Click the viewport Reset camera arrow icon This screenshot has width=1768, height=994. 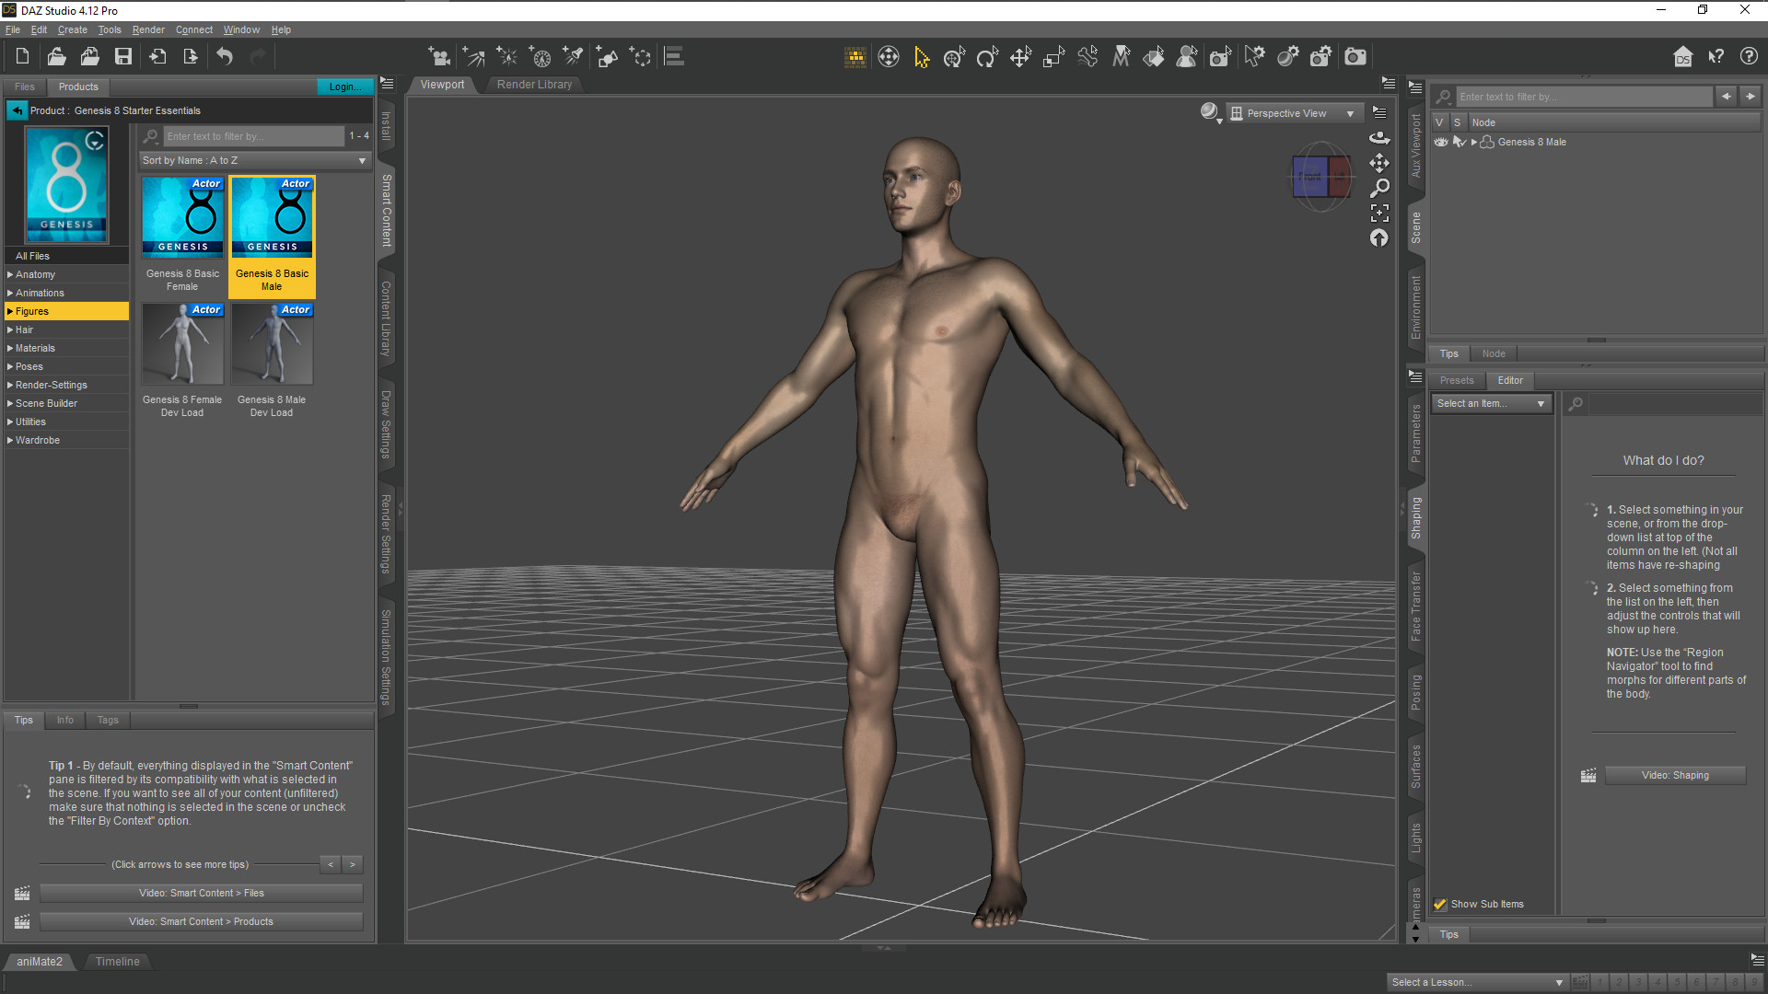pos(1378,237)
